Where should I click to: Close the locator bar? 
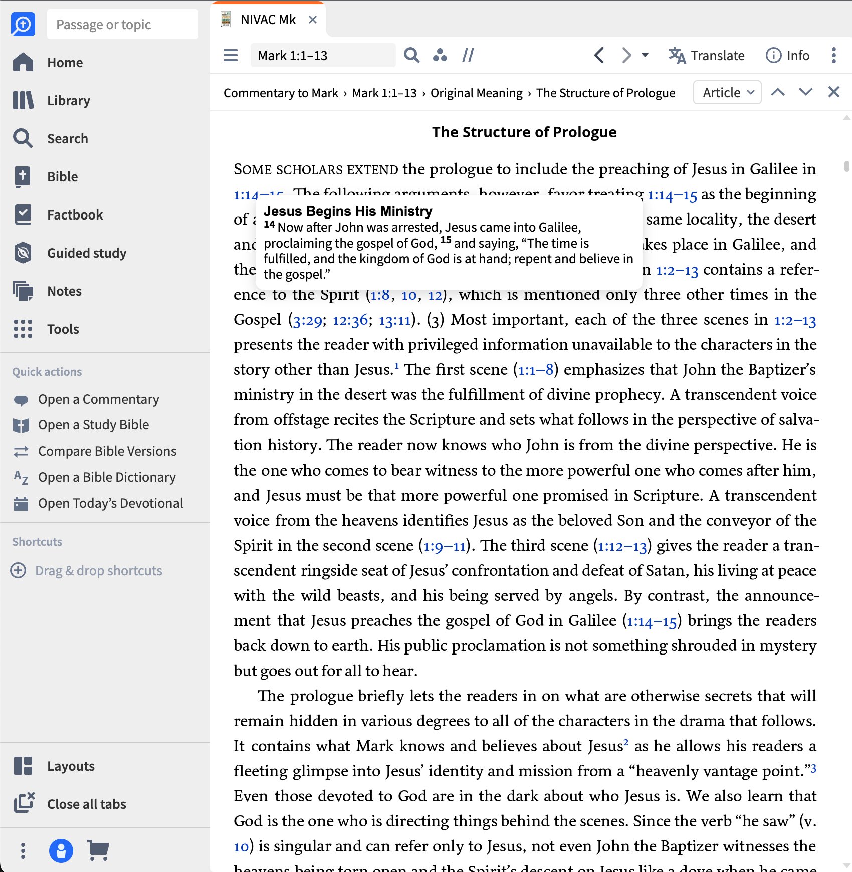click(834, 92)
